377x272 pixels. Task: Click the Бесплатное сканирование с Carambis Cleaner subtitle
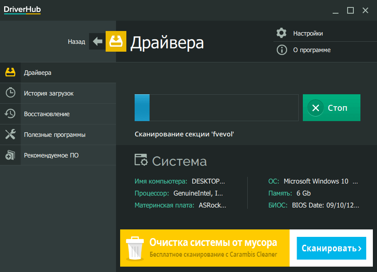point(213,255)
